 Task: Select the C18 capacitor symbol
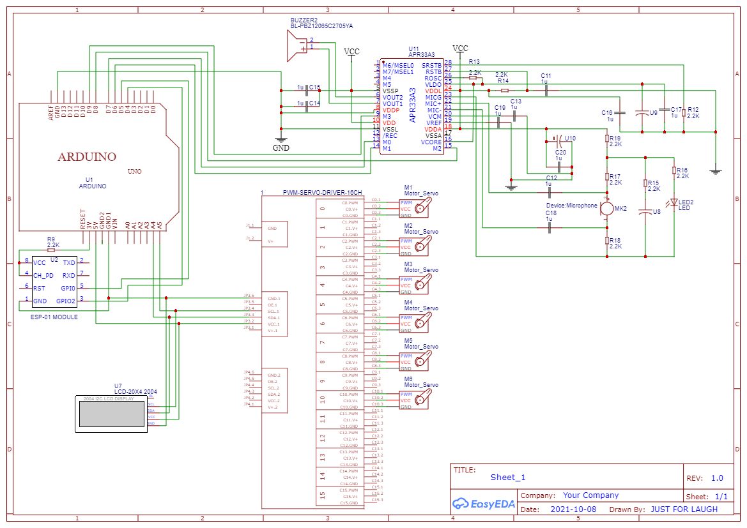[x=550, y=227]
